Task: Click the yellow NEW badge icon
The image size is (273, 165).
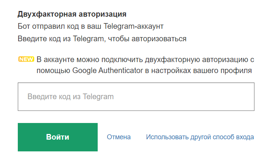Action: coord(26,59)
